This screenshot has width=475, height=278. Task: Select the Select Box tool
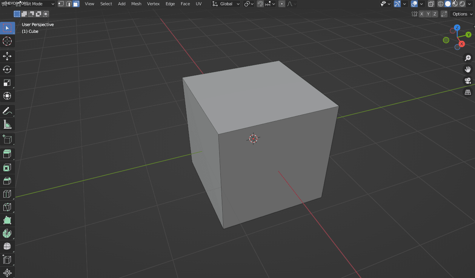(7, 28)
